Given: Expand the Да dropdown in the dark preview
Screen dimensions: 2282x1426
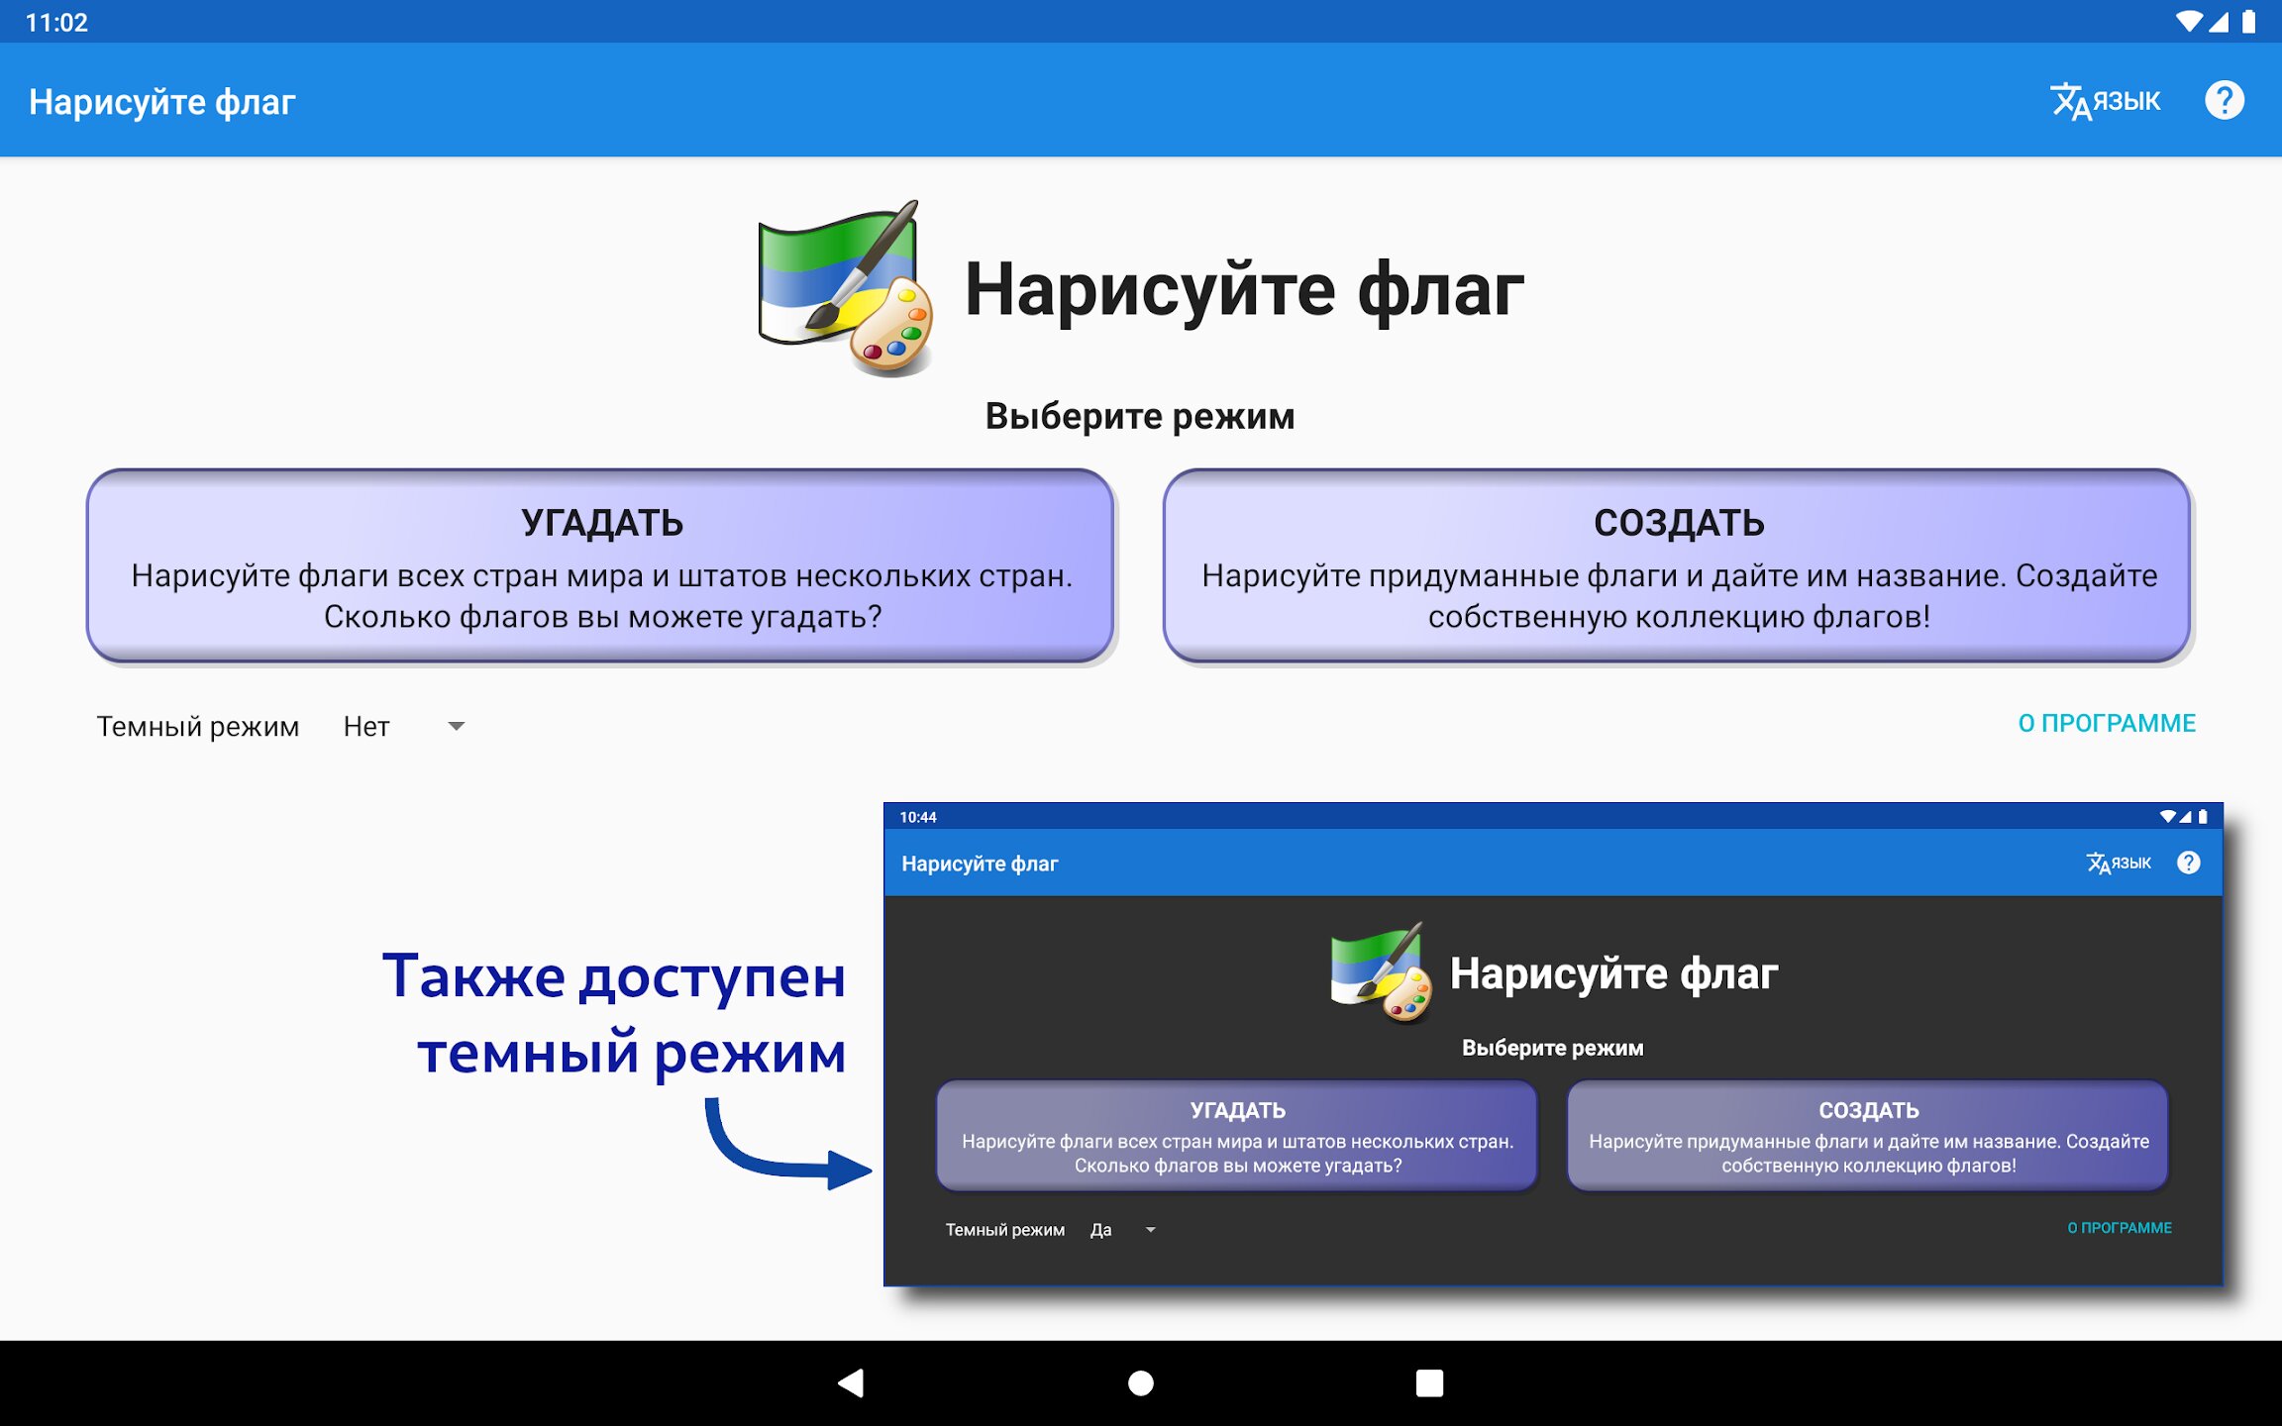Looking at the screenshot, I should pos(1150,1230).
